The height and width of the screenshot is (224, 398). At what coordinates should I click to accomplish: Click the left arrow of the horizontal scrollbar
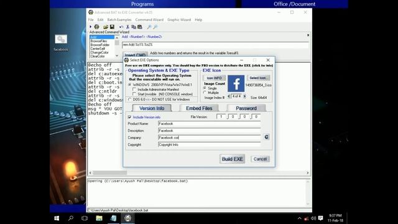[90, 173]
